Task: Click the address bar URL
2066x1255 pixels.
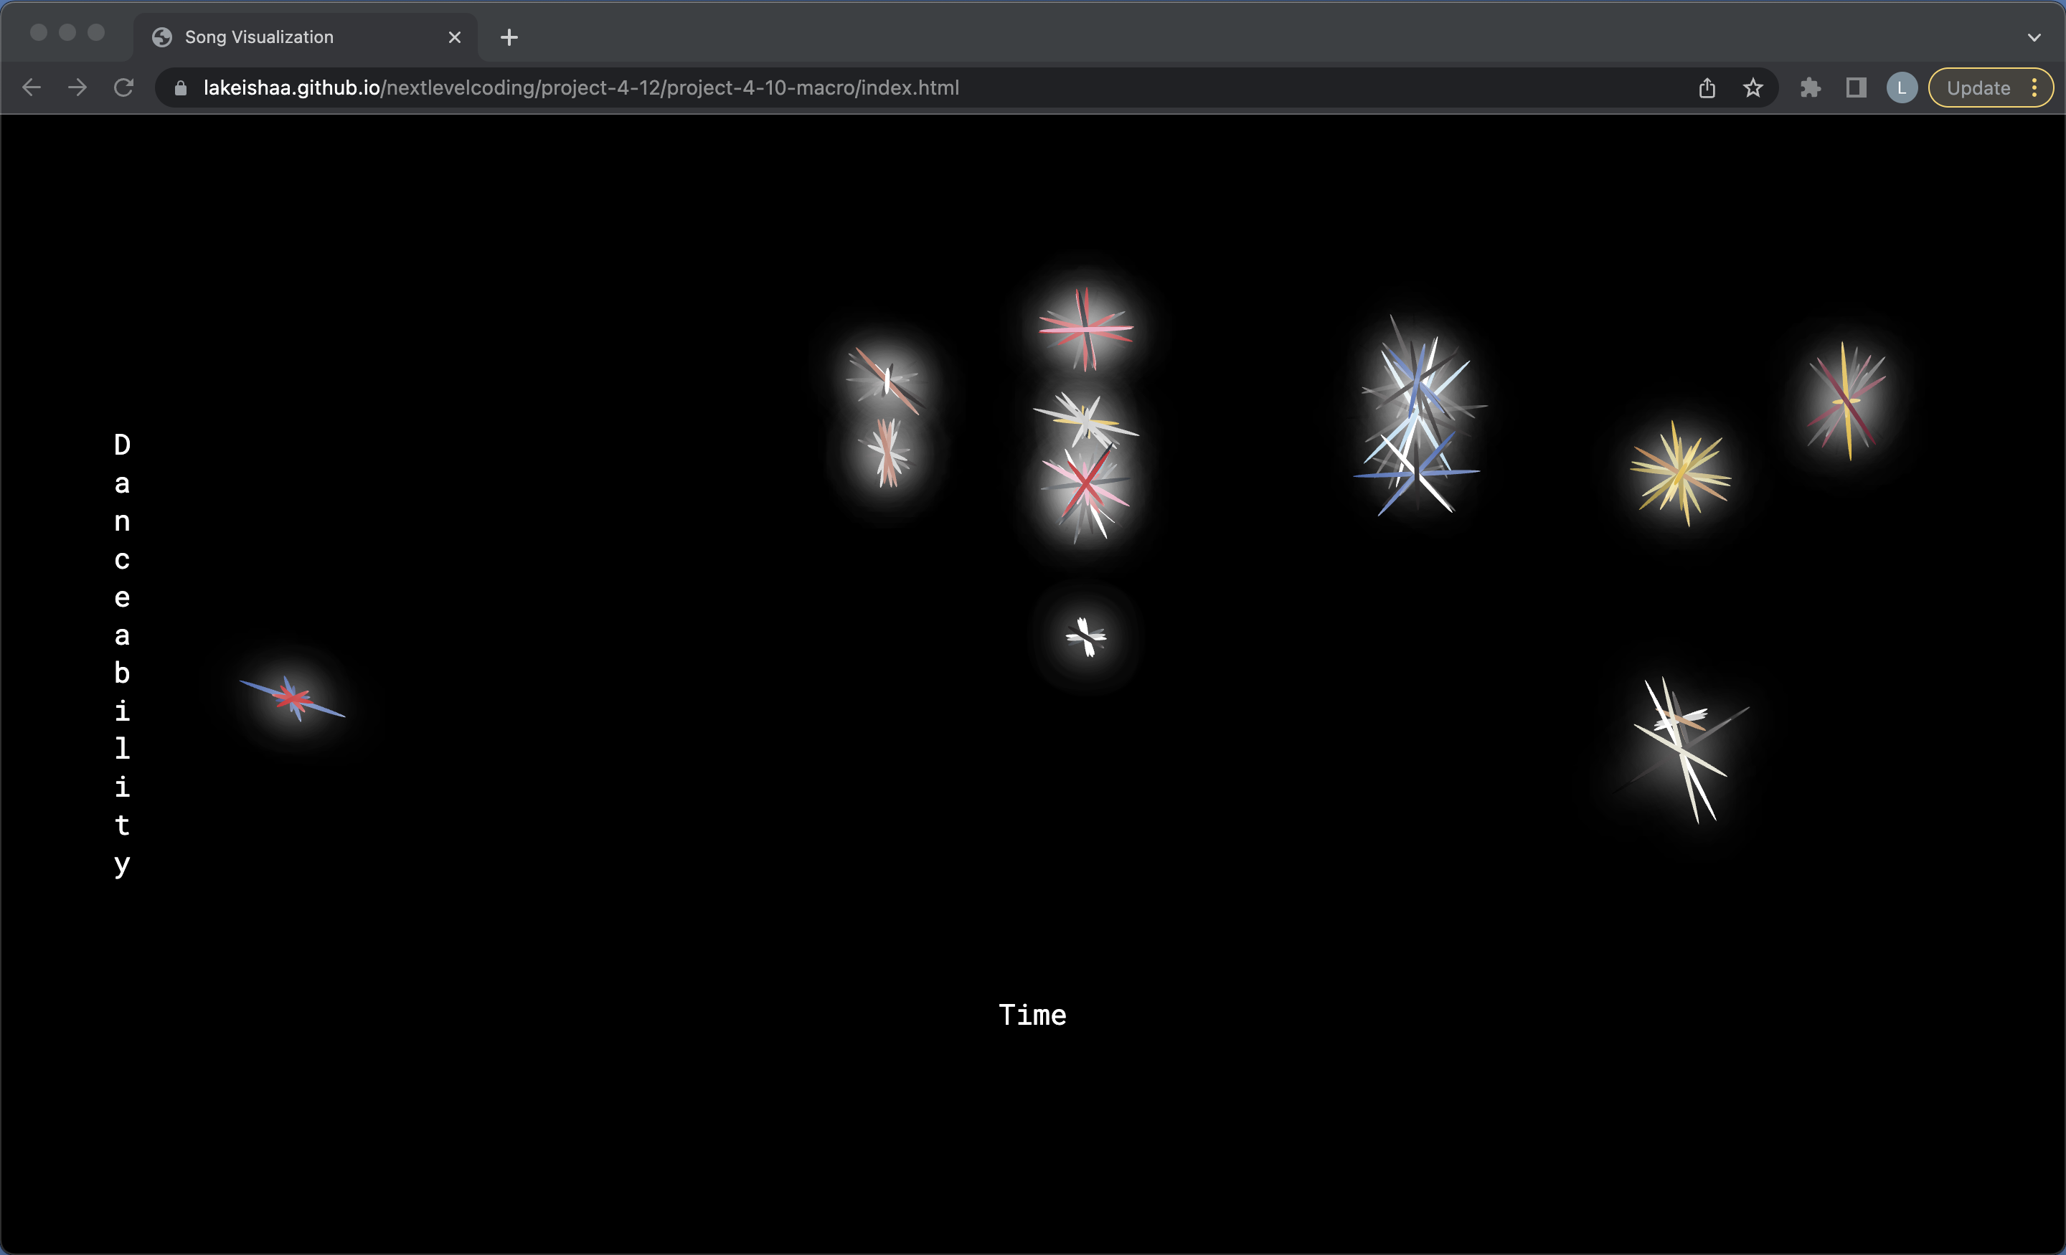Action: pos(580,88)
